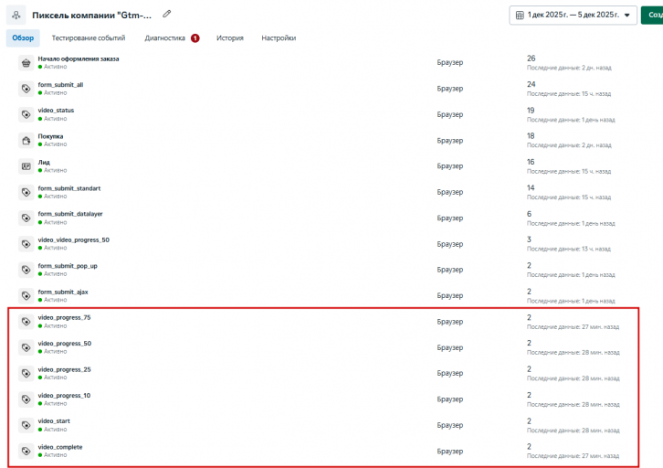Select the video_progress_50 event name
The width and height of the screenshot is (663, 468).
click(x=65, y=343)
